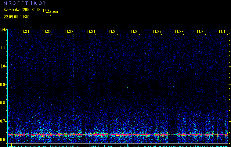The width and height of the screenshot is (231, 147).
Task: Click the 11:40 time axis marker
Action: [223, 31]
